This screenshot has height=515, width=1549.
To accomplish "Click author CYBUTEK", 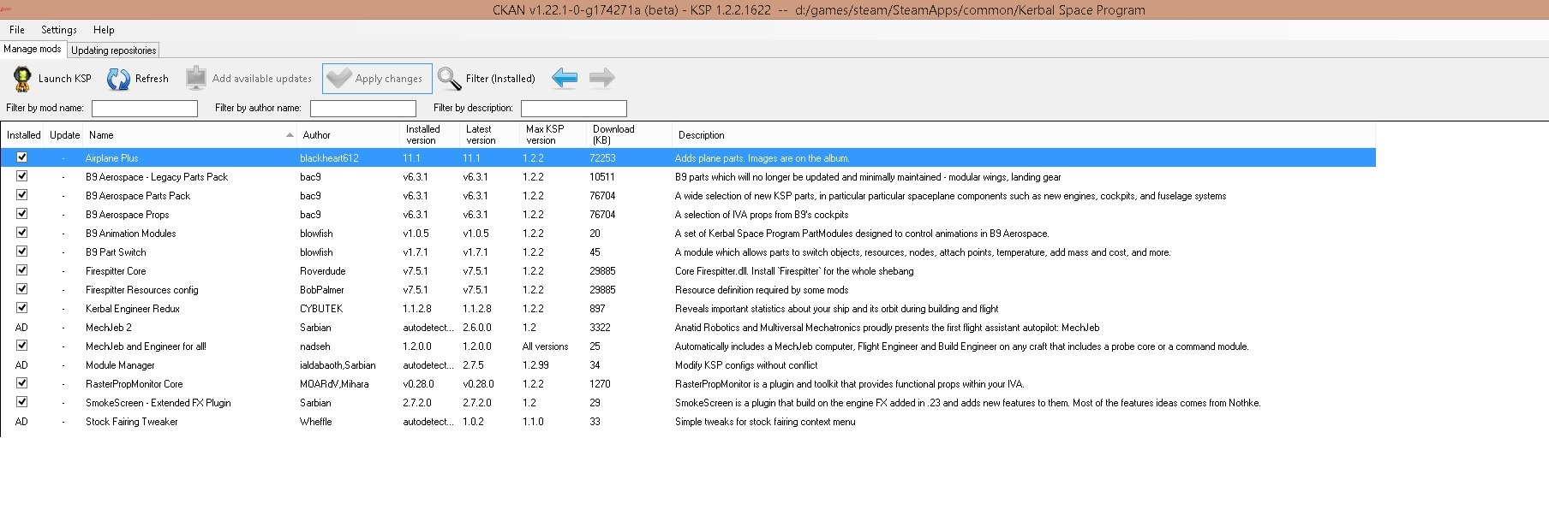I will (x=321, y=309).
